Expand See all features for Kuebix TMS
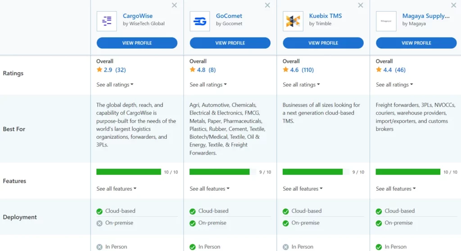This screenshot has width=461, height=251. pos(303,189)
